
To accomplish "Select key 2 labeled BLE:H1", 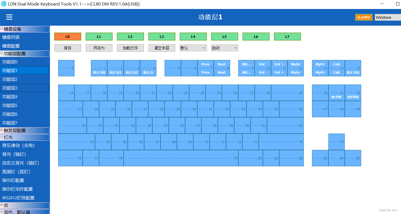I will point(115,68).
